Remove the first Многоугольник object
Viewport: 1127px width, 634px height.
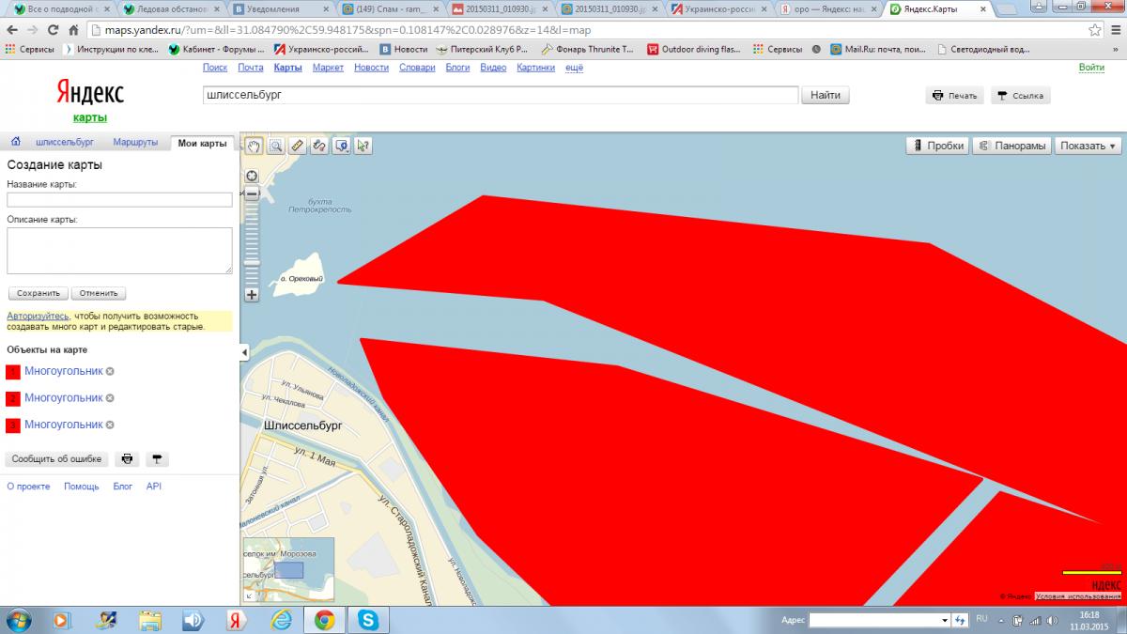pyautogui.click(x=110, y=372)
